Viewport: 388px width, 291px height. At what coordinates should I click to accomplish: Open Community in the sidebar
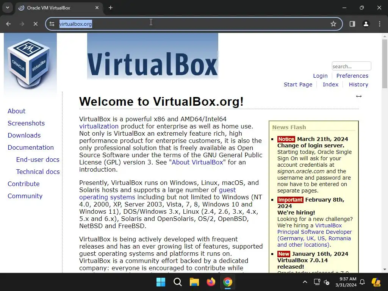click(x=25, y=196)
